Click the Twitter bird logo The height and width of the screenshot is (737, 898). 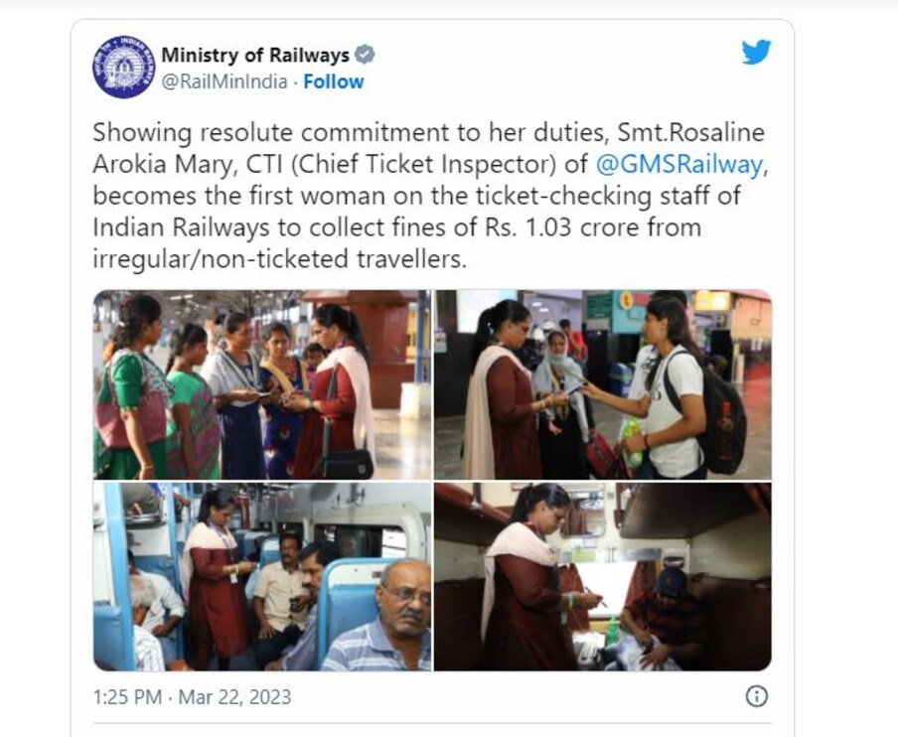click(x=756, y=52)
